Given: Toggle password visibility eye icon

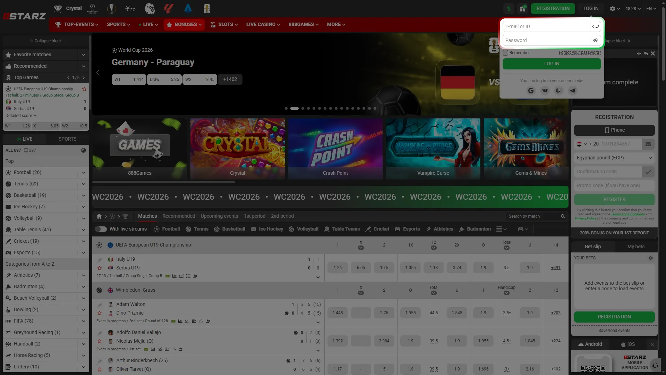Looking at the screenshot, I should pos(596,40).
